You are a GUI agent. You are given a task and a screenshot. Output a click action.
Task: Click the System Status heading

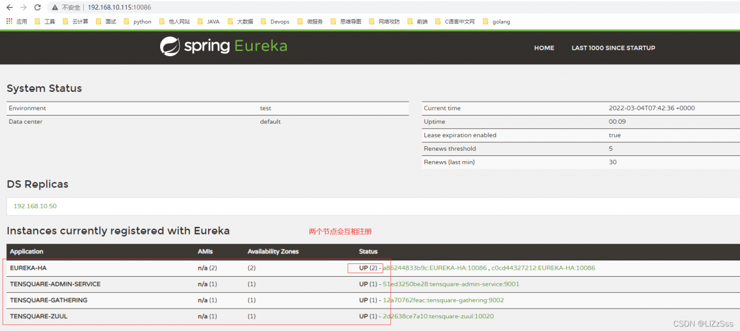point(44,88)
